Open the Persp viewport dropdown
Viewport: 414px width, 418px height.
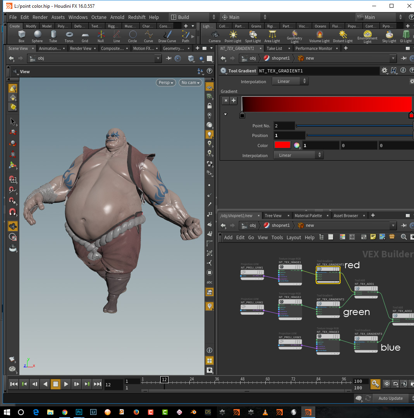(x=166, y=82)
